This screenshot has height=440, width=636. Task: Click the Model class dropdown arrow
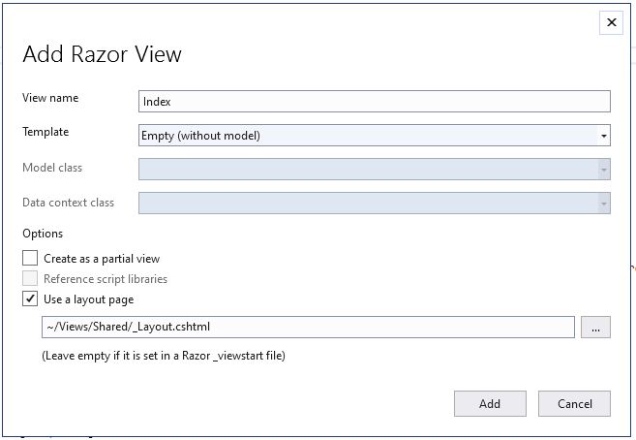(x=604, y=170)
